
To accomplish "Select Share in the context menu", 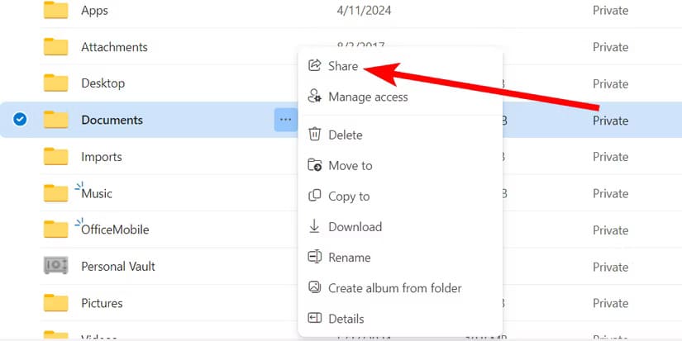I will pyautogui.click(x=400, y=66).
